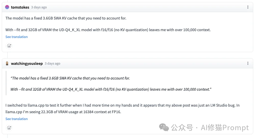
Task: Click the reply line mentioning 22.3GB of VRAM usage
Action: [63, 112]
